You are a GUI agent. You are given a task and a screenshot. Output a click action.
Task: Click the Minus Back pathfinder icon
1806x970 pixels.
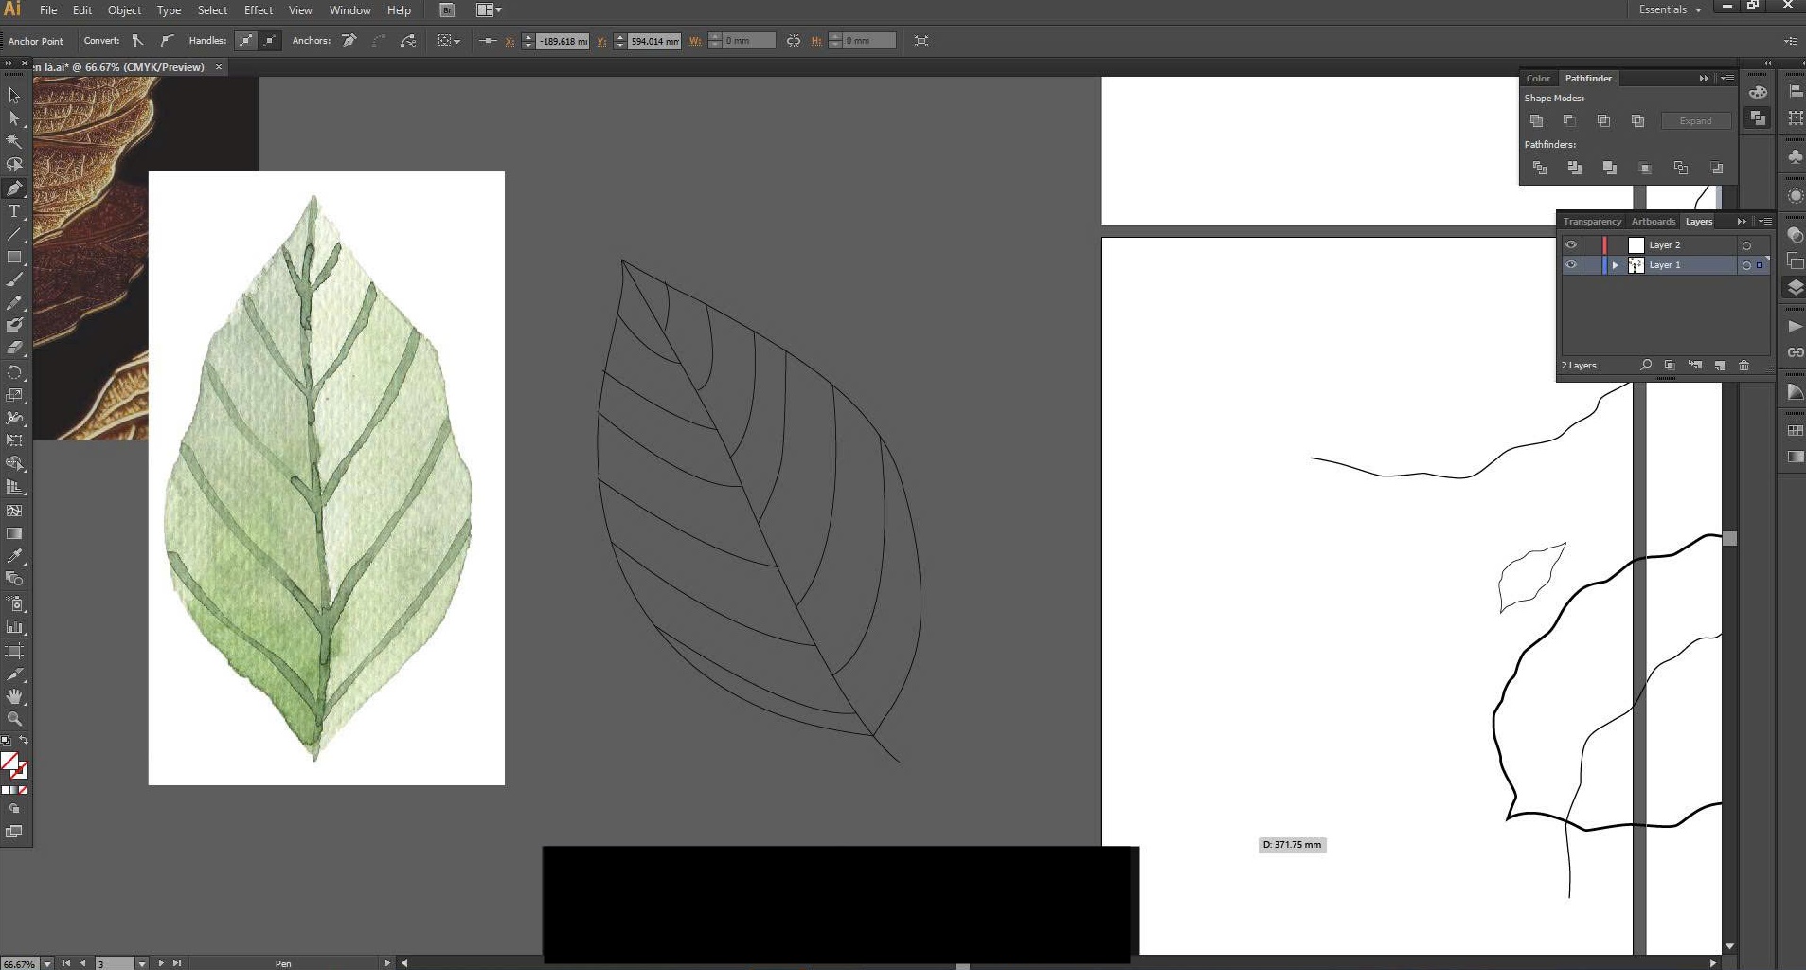pos(1716,168)
